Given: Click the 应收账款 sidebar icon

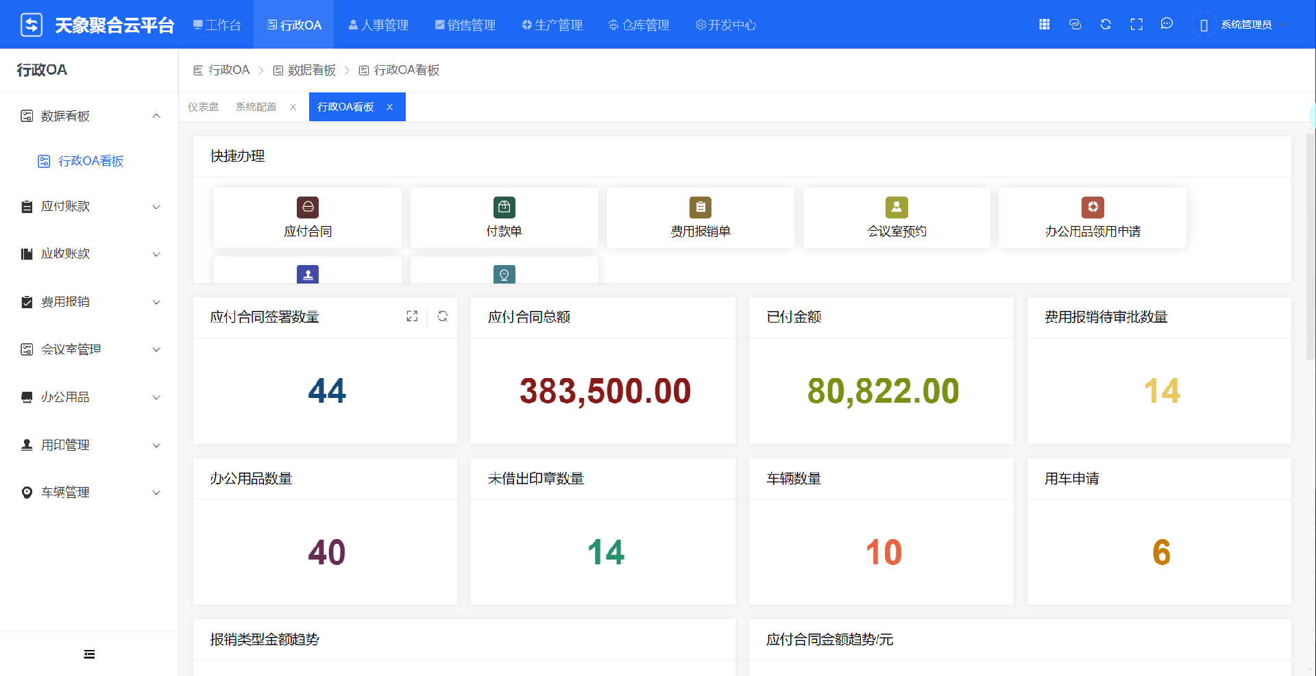Looking at the screenshot, I should coord(27,254).
